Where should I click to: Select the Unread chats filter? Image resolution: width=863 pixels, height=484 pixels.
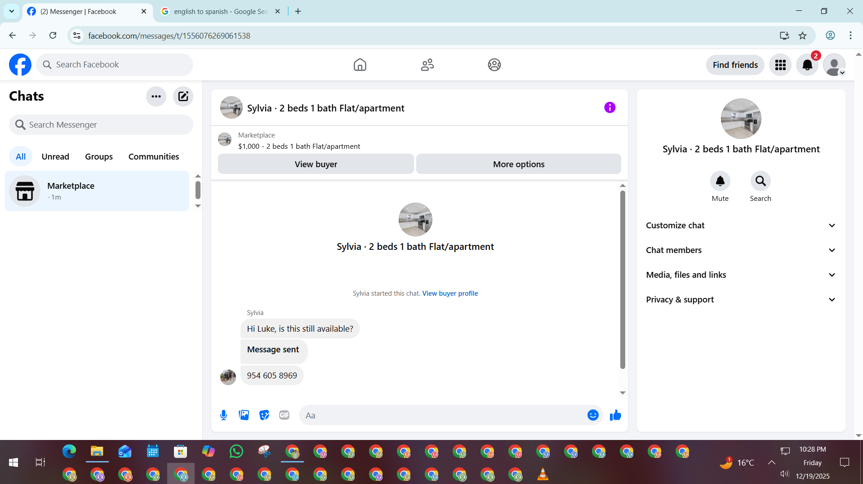coord(55,157)
